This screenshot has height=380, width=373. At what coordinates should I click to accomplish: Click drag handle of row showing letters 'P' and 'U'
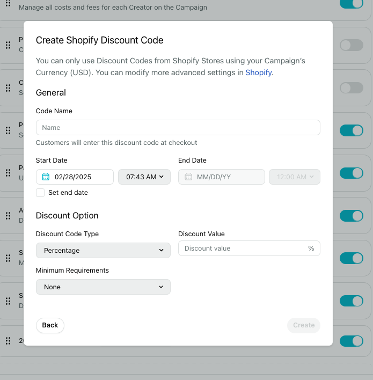[8, 173]
